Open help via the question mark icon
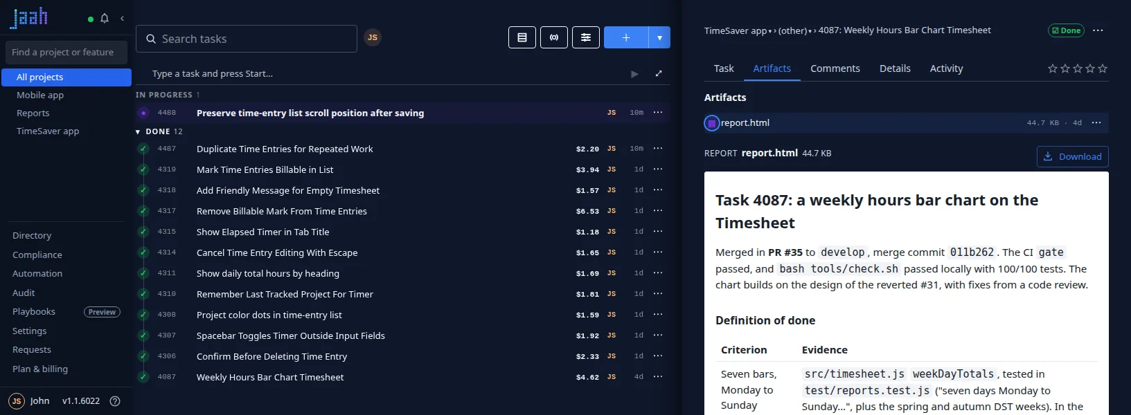Viewport: 1131px width, 415px height. [x=115, y=401]
